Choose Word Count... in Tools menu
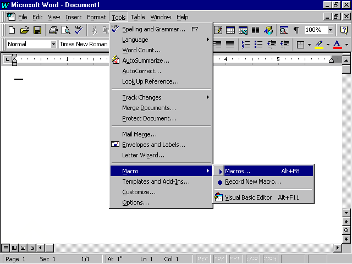352x264 pixels. [x=141, y=50]
